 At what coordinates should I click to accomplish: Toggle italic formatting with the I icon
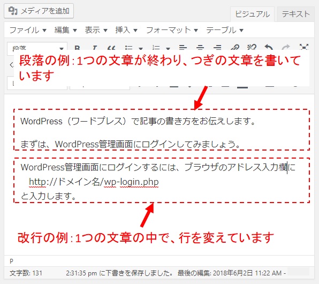tap(94, 48)
